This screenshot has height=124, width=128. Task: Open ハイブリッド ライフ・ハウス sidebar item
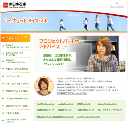[15, 84]
